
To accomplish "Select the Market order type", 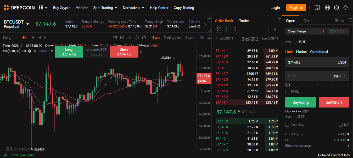I will 301,52.
